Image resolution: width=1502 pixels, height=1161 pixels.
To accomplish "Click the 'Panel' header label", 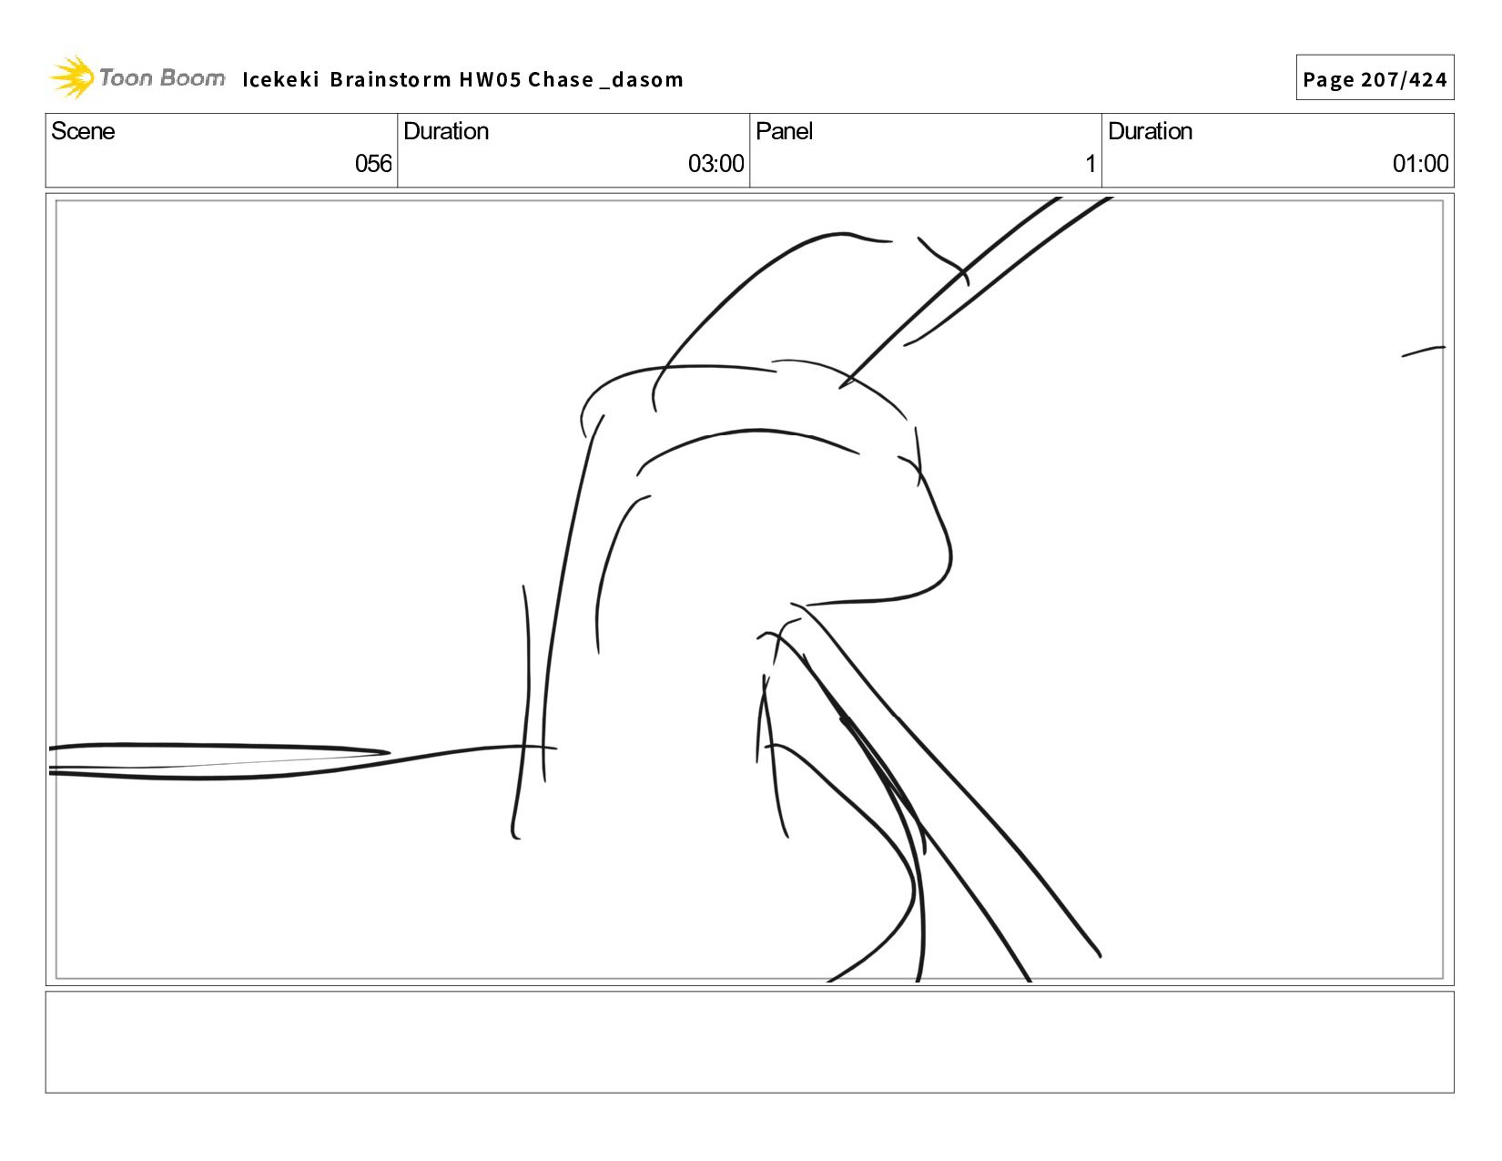I will pos(784,131).
